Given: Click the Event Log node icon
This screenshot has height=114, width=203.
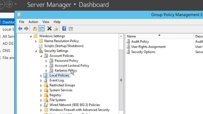Looking at the screenshot, I should coord(46,80).
